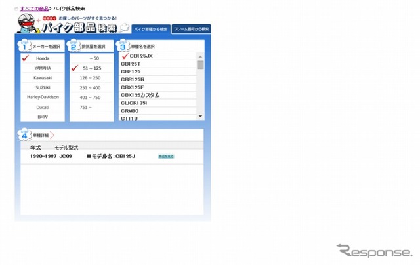Screen dimensions: 420x265
Task: Select Kawasaki as the maker
Action: 43,78
